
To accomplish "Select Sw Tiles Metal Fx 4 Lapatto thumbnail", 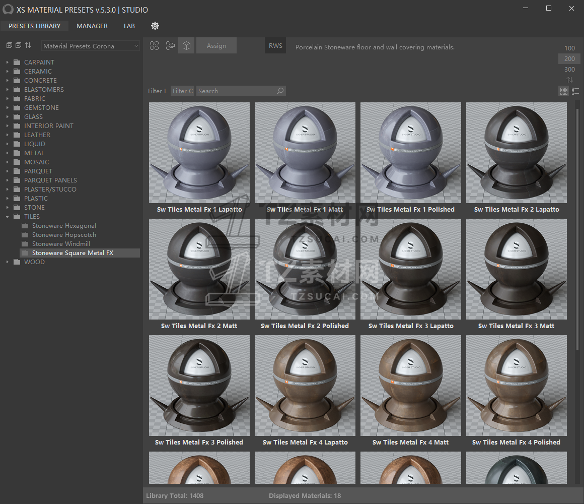I will tap(305, 386).
